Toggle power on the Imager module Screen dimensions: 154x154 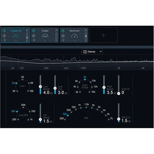34,30
